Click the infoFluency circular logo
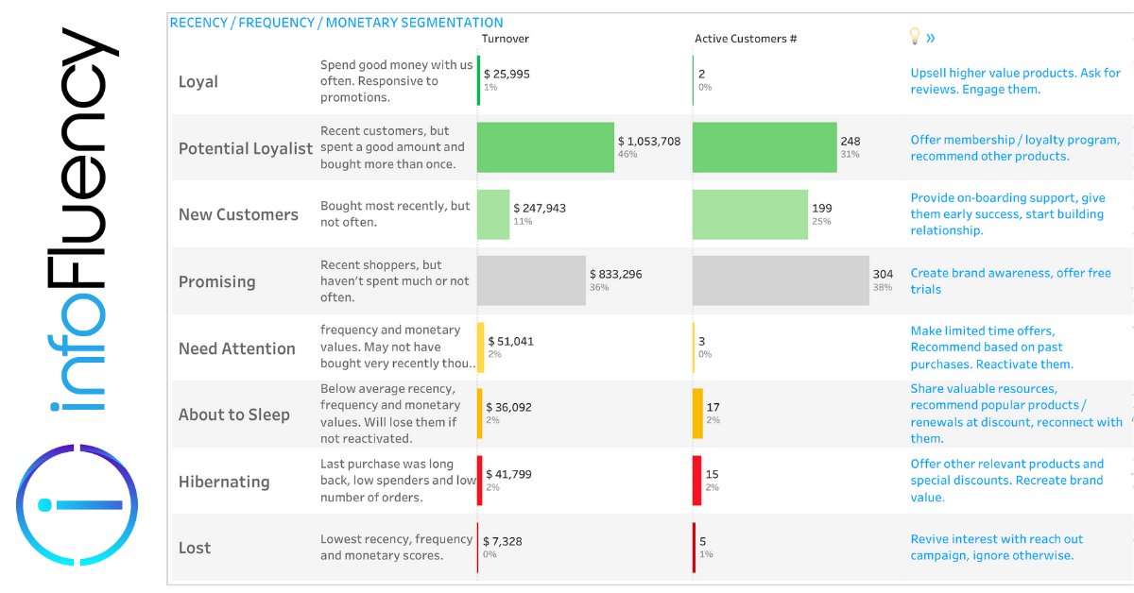This screenshot has width=1134, height=593. click(x=78, y=504)
